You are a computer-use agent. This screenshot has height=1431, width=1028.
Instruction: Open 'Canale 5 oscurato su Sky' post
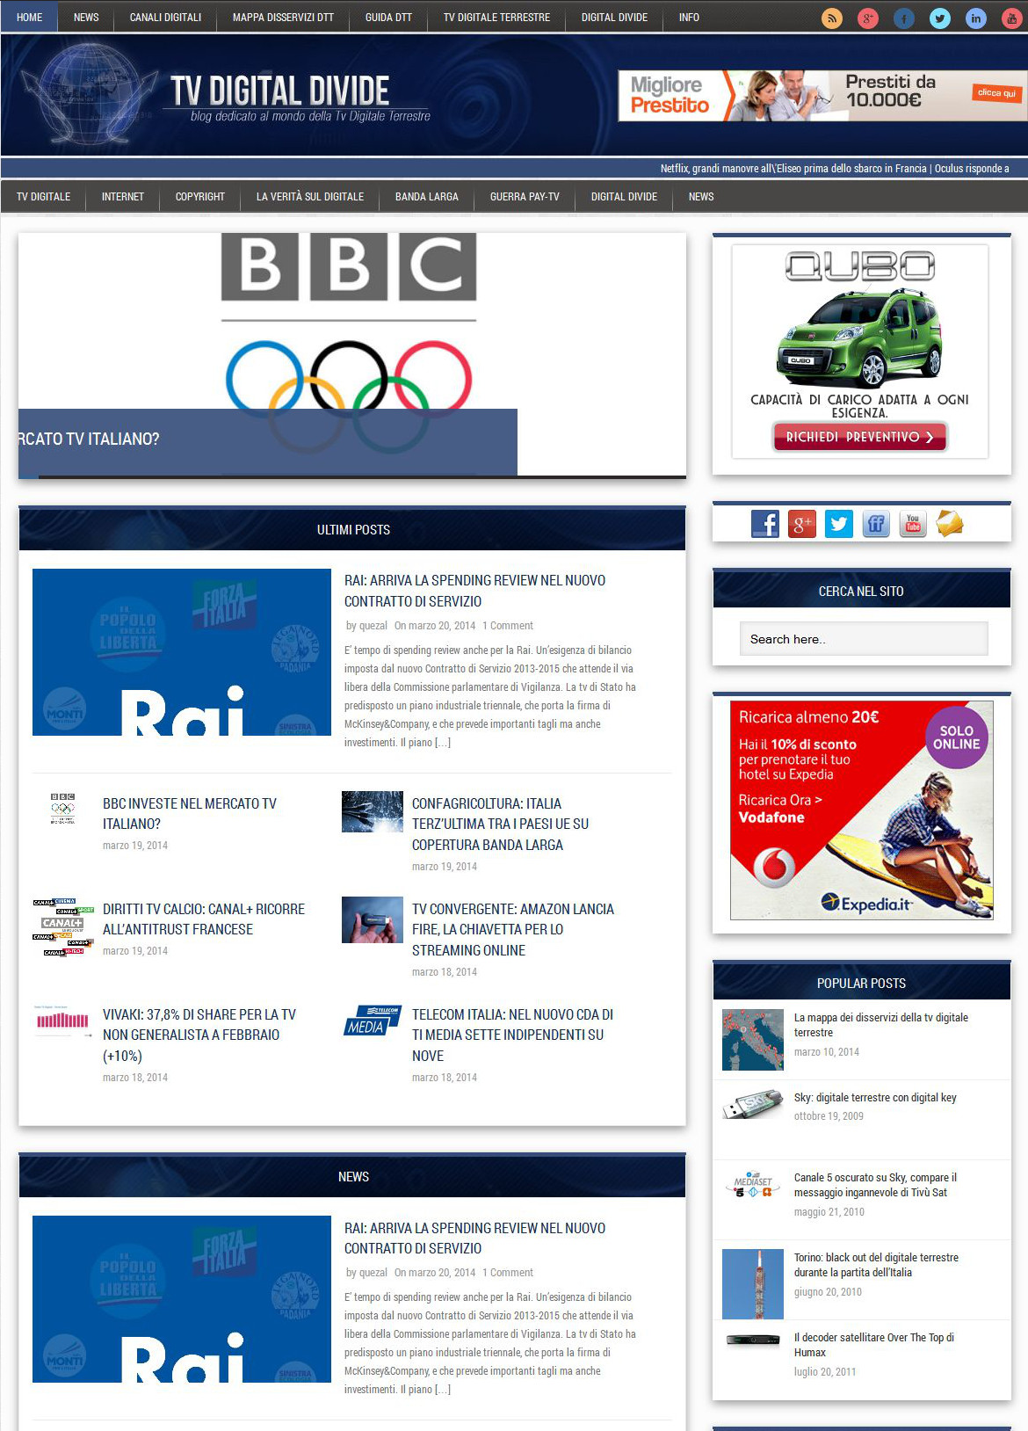pos(875,1185)
